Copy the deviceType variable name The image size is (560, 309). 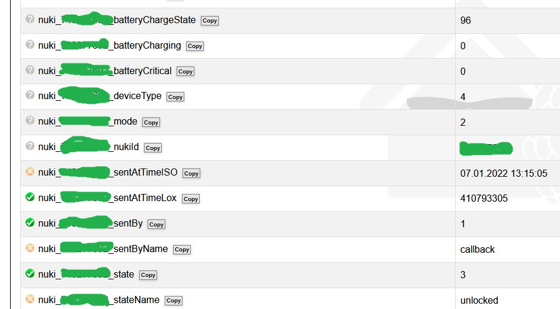(175, 97)
